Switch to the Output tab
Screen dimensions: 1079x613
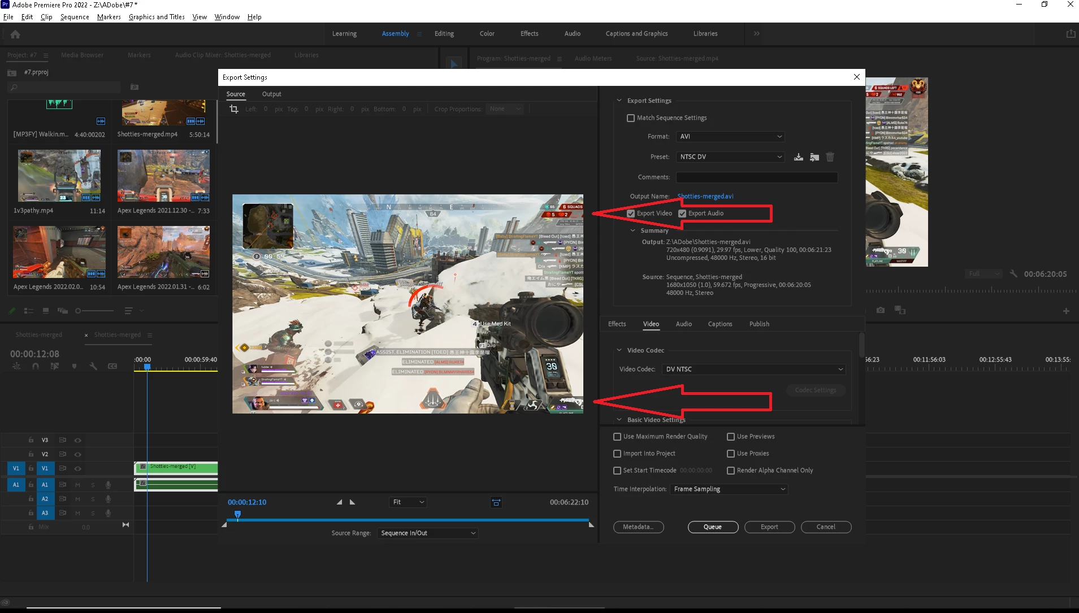(x=271, y=94)
